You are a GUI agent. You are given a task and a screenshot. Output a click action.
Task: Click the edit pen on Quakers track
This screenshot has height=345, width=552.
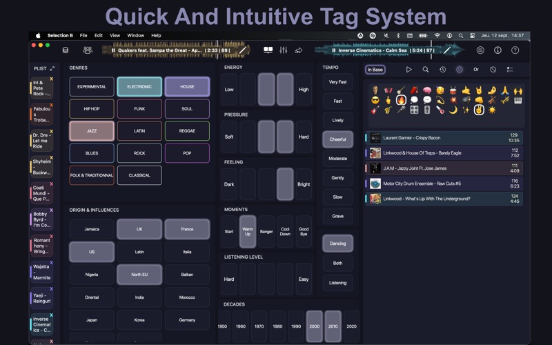point(243,50)
